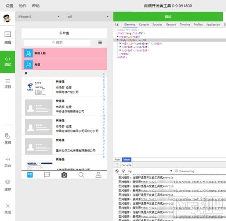Click the green 调试 header button
Screen dimensions: 226x221
(168, 16)
